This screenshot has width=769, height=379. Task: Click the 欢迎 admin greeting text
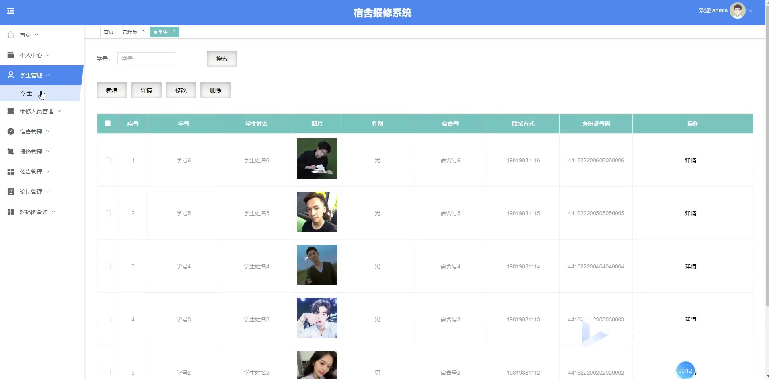(x=713, y=11)
